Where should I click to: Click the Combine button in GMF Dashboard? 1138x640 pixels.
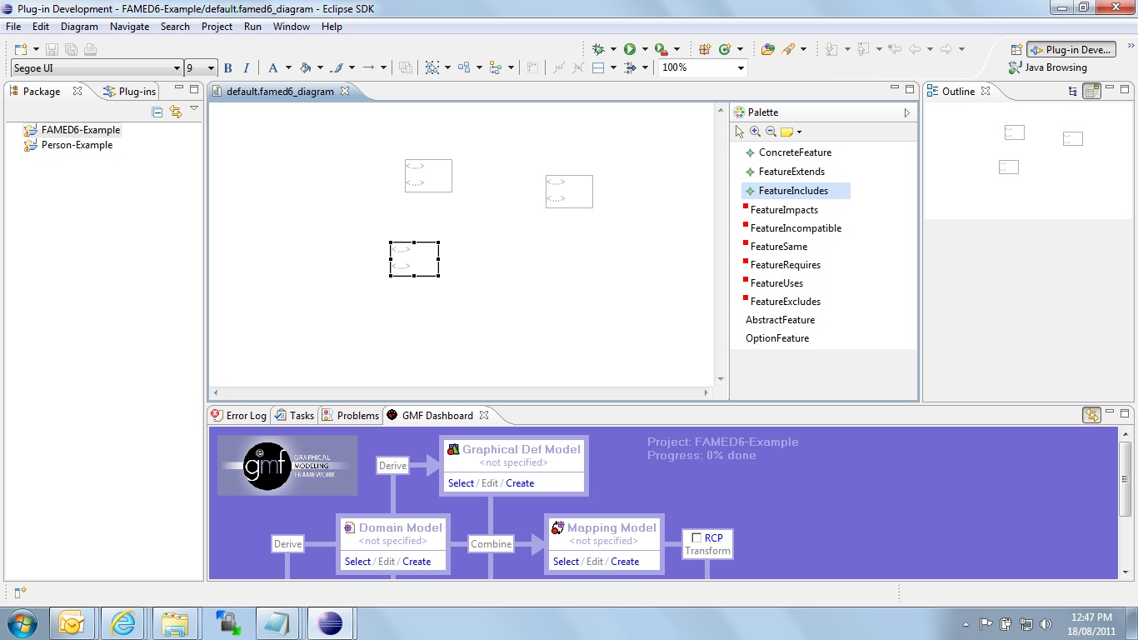491,544
